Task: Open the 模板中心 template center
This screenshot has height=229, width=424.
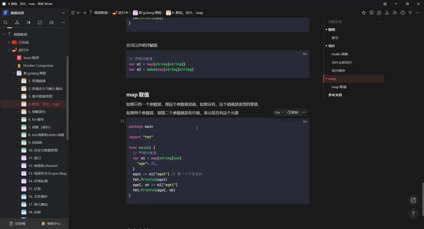Action: pyautogui.click(x=51, y=224)
